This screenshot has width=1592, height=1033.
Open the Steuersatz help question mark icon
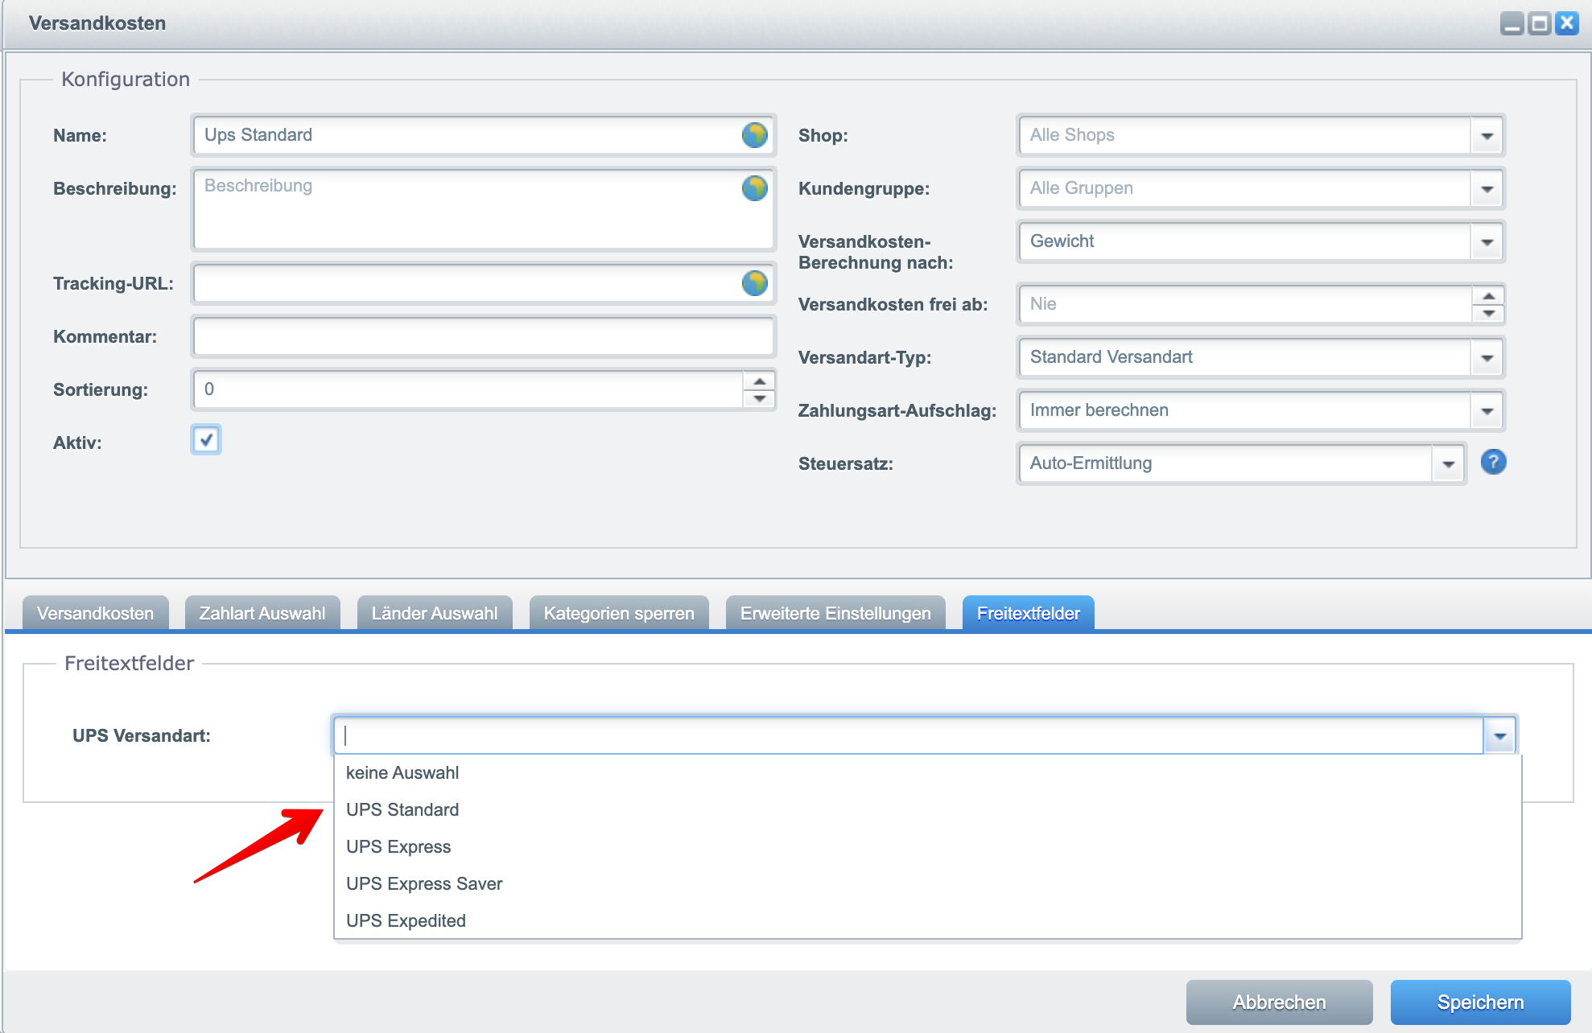1493,463
